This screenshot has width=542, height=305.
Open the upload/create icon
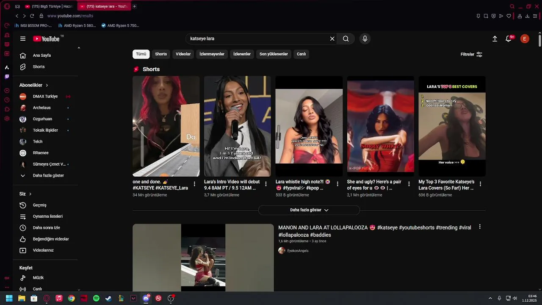click(495, 39)
